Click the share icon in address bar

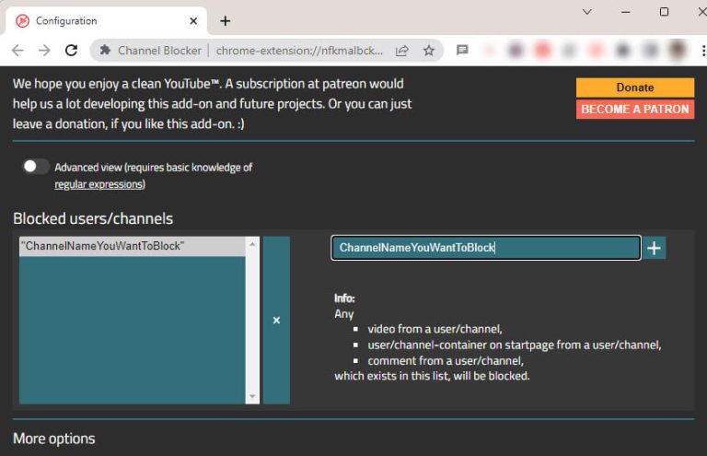[402, 51]
